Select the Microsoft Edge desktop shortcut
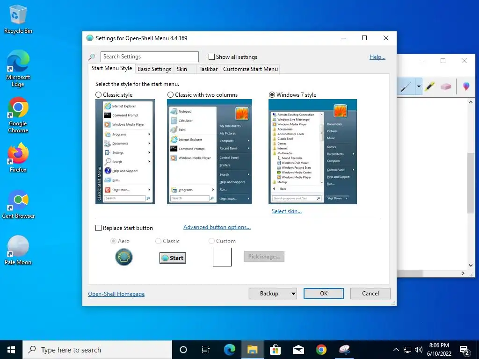The width and height of the screenshot is (479, 359). (18, 68)
